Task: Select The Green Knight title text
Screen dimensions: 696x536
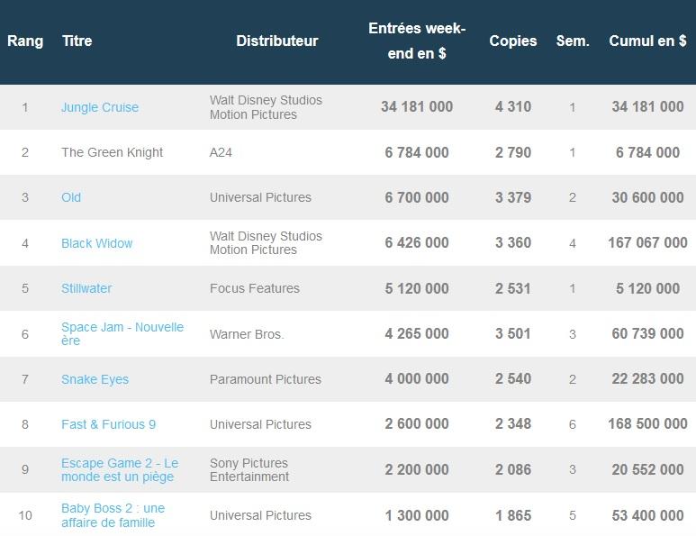Action: (x=113, y=152)
